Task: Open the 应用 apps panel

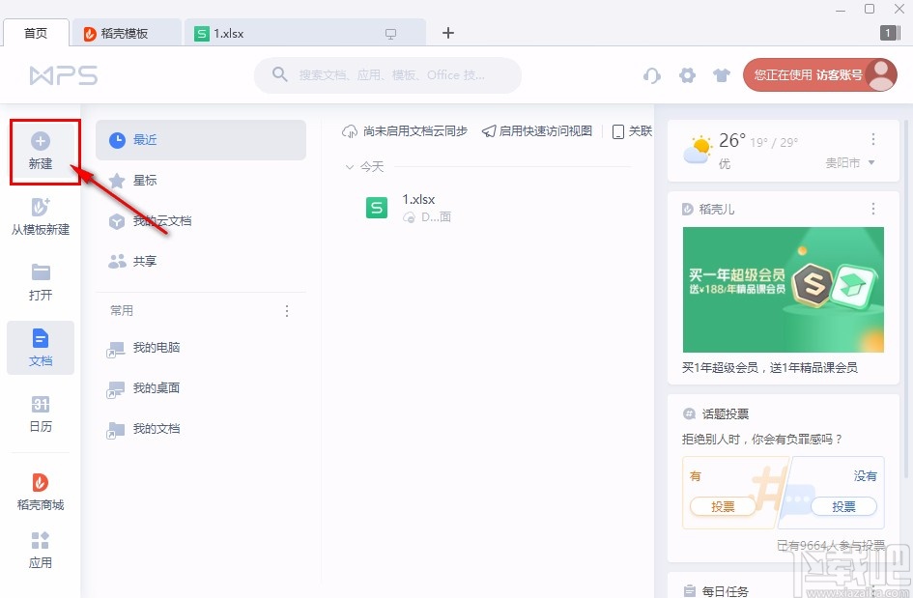Action: [41, 549]
